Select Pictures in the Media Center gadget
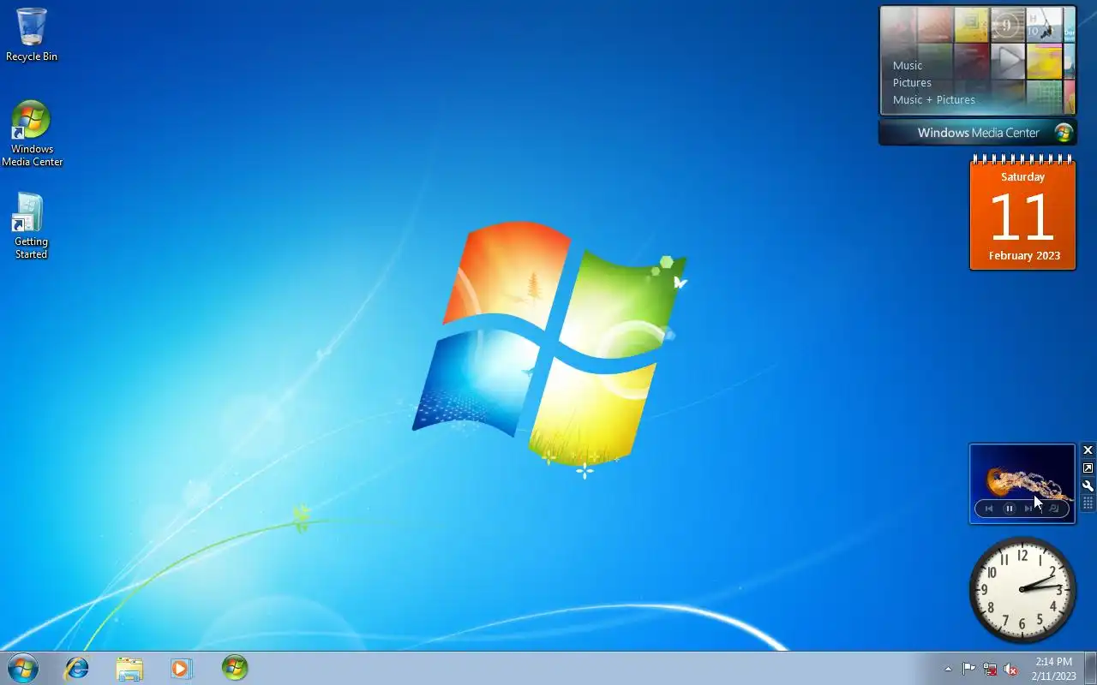Image resolution: width=1097 pixels, height=685 pixels. [912, 82]
